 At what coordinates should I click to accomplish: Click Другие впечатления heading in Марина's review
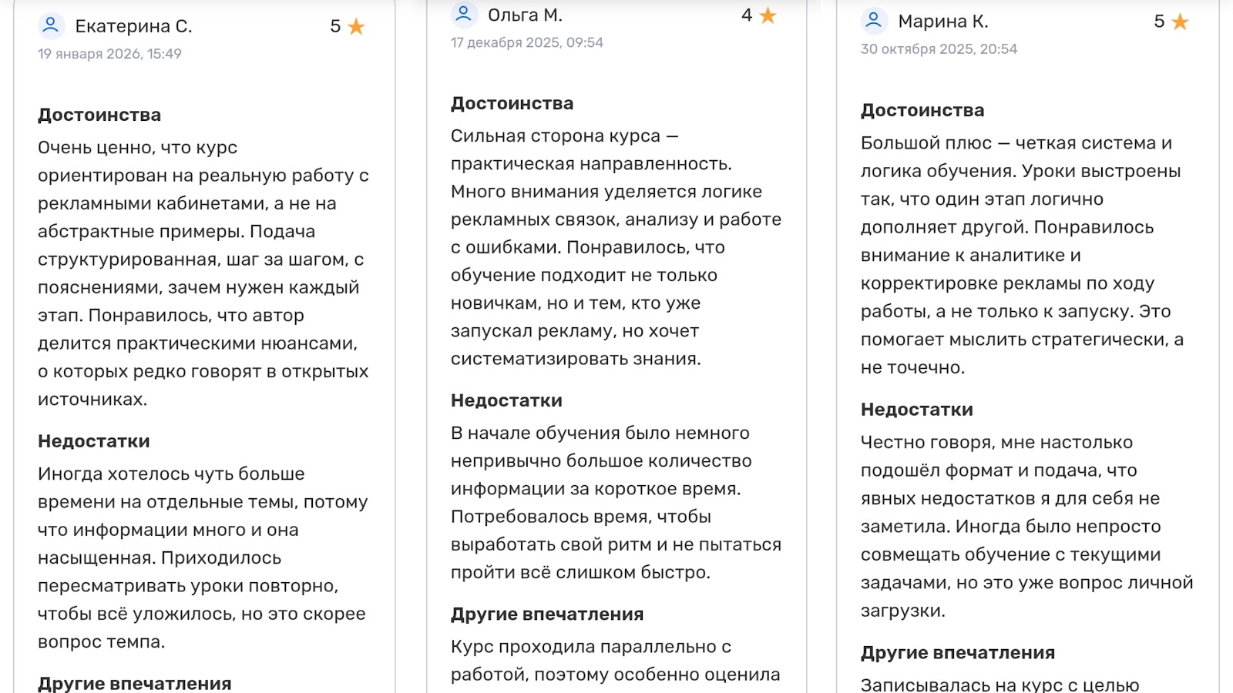[957, 652]
